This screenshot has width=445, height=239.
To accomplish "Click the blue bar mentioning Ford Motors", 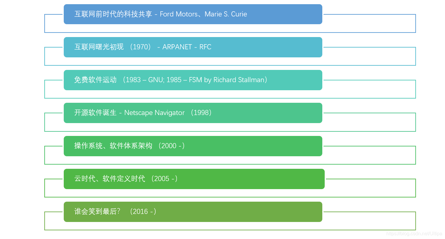I will tap(193, 14).
